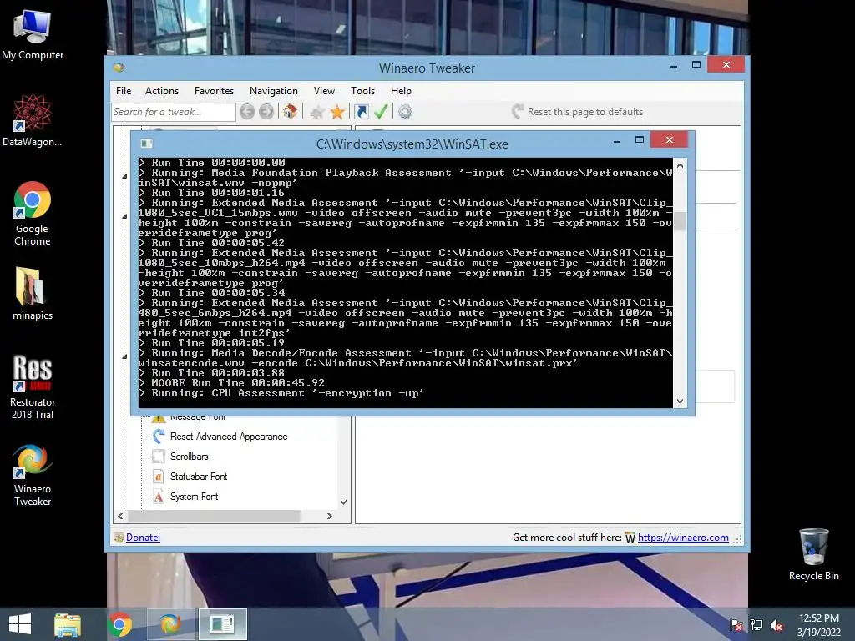Click the Donate! link

coord(143,538)
